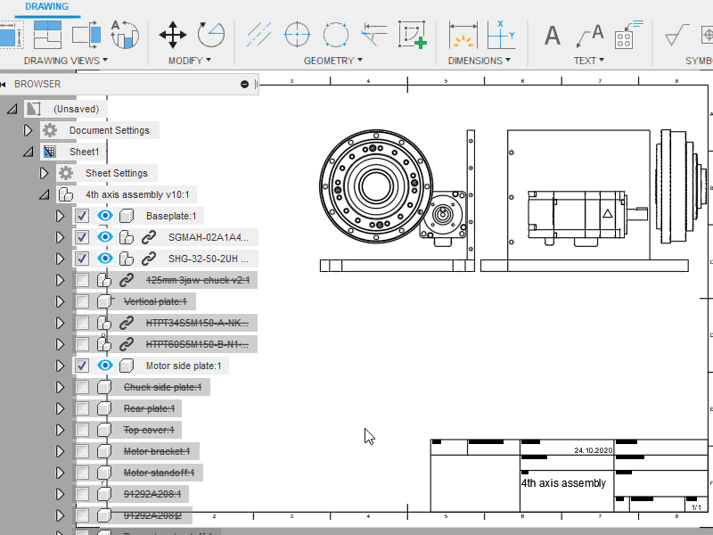Select the Centerline tool
The height and width of the screenshot is (535, 713).
[258, 35]
